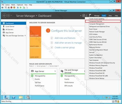This screenshot has height=104, width=122.
Task: Select All Servers in the left navigation
Action: click(14, 29)
